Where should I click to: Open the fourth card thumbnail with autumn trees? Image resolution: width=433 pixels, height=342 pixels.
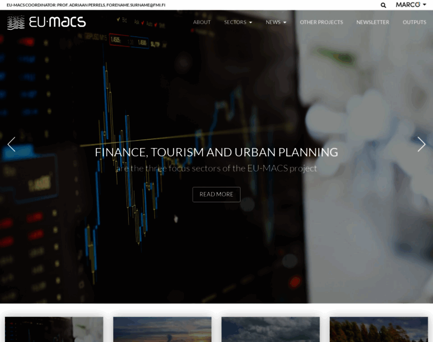379,329
